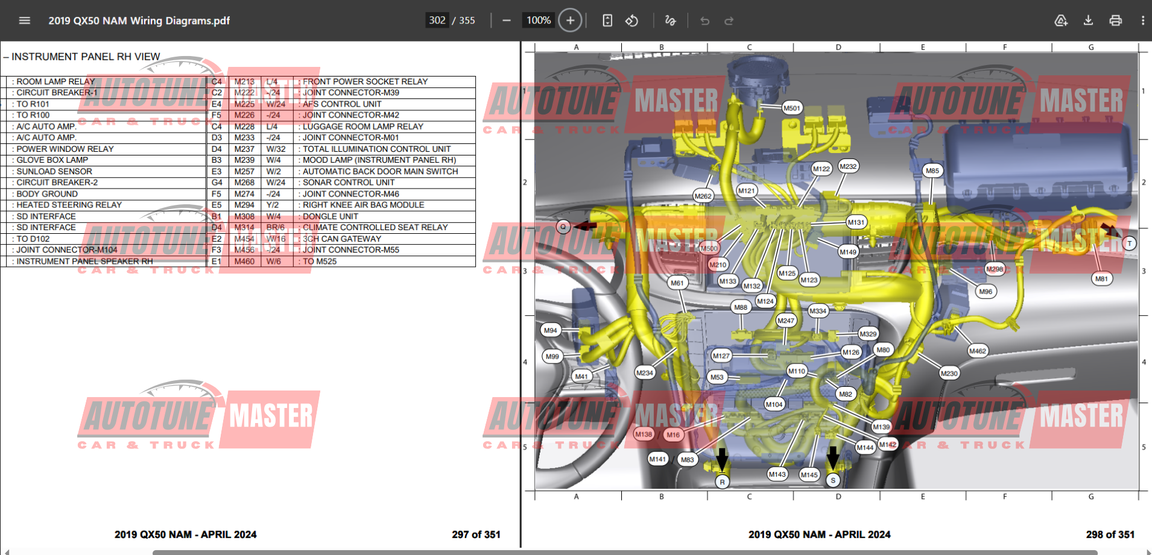Screen dimensions: 1152x555
Task: Click JOINT CONNECTOR-M42 entry
Action: tap(350, 115)
